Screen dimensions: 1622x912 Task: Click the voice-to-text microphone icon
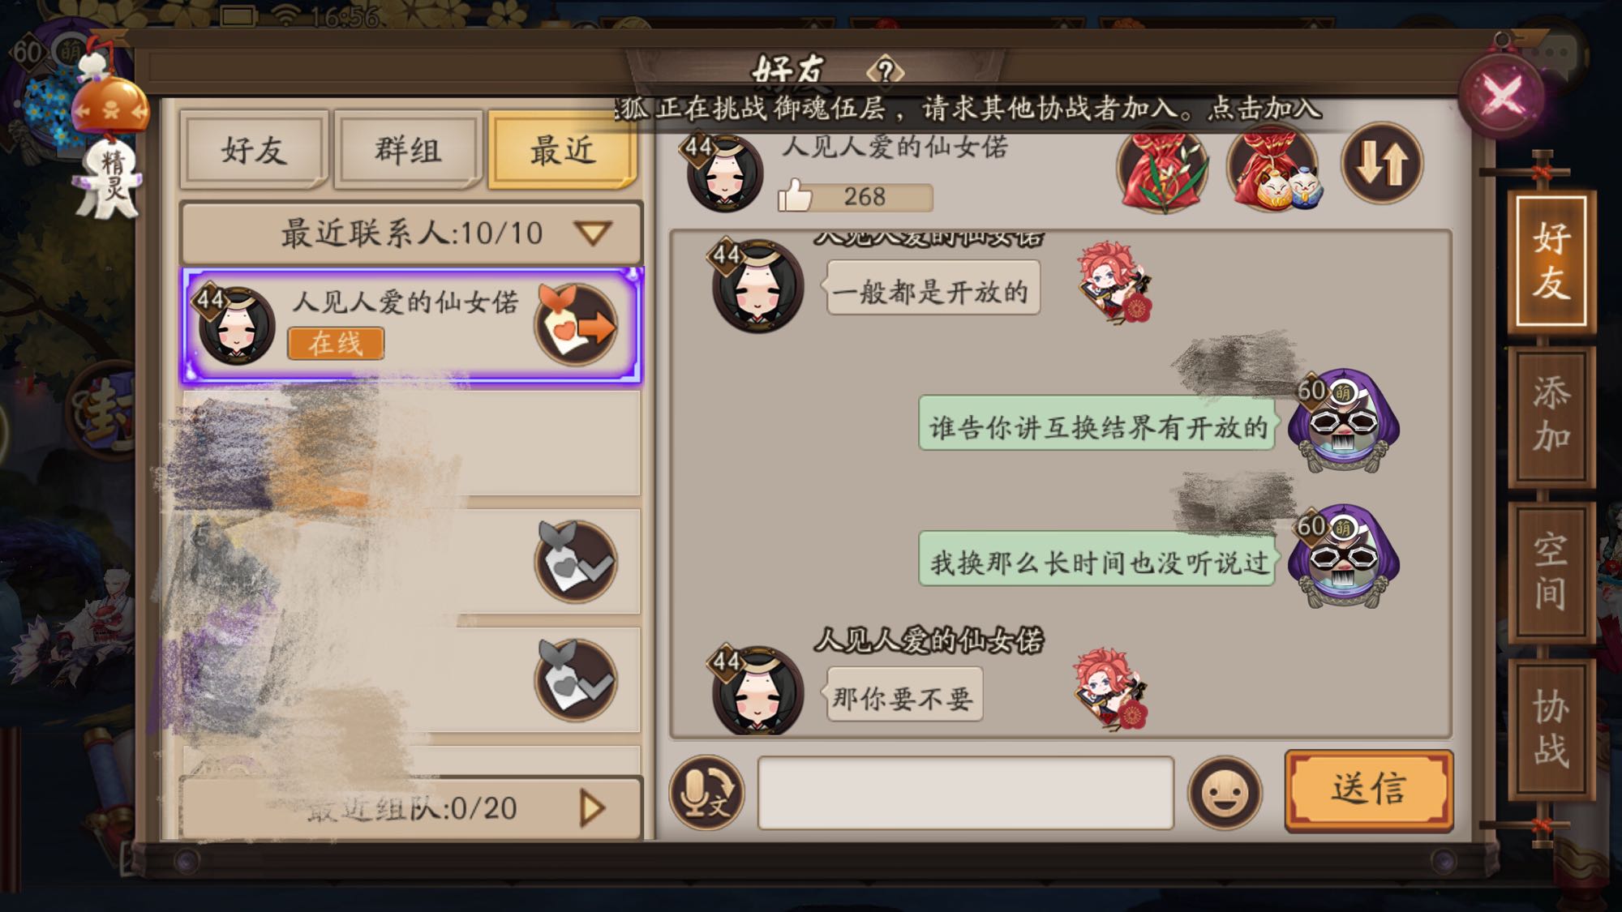(706, 792)
